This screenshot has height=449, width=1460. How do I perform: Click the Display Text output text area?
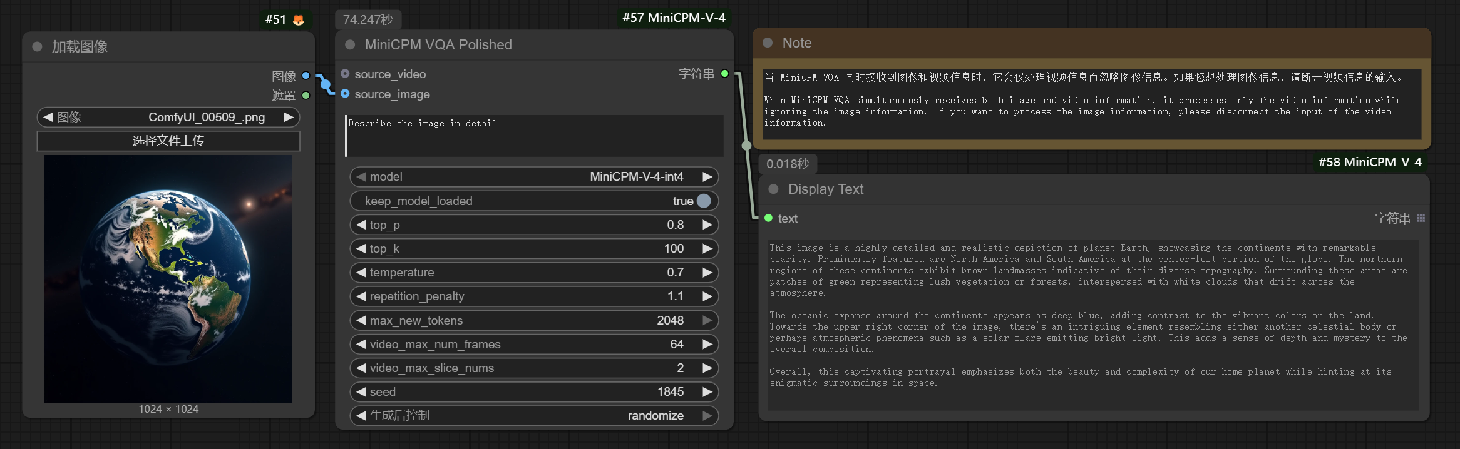pyautogui.click(x=1093, y=325)
